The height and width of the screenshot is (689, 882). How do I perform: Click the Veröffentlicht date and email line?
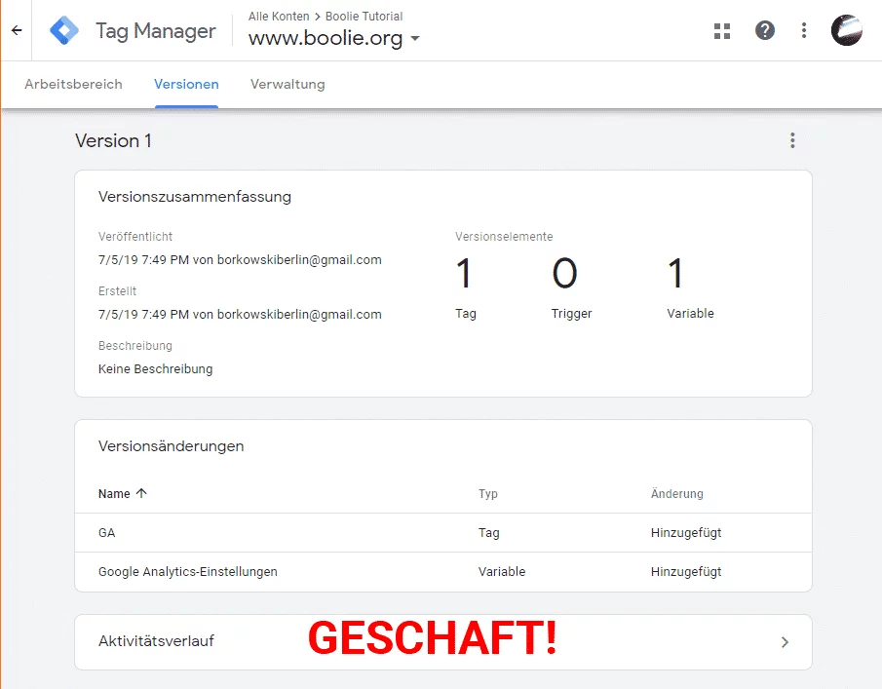click(240, 260)
